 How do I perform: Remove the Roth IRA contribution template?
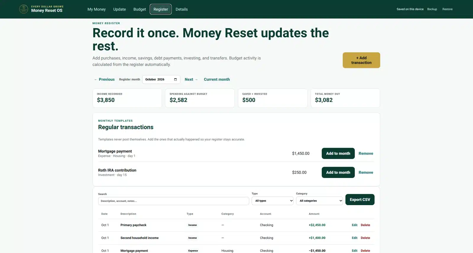[x=366, y=172]
